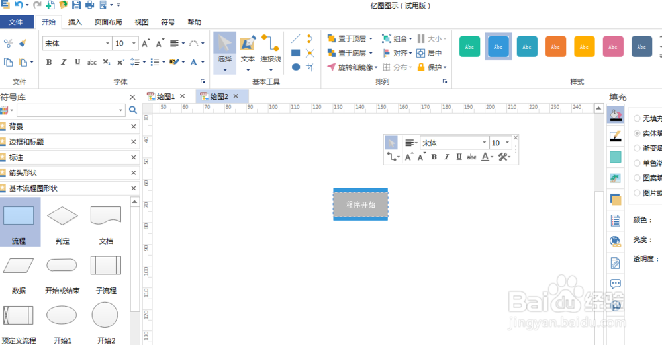Pick the crop tool icon
The width and height of the screenshot is (662, 345).
pos(310,67)
